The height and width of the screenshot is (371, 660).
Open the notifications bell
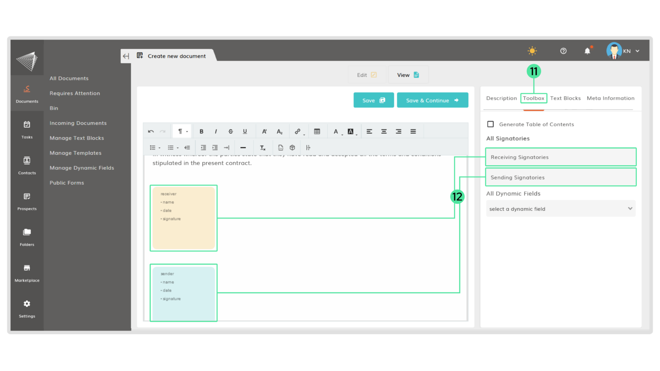coord(587,51)
